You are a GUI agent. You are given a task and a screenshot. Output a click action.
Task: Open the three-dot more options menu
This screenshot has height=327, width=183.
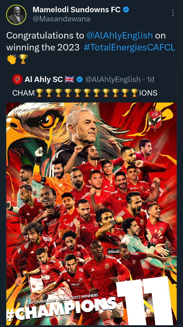click(x=173, y=13)
